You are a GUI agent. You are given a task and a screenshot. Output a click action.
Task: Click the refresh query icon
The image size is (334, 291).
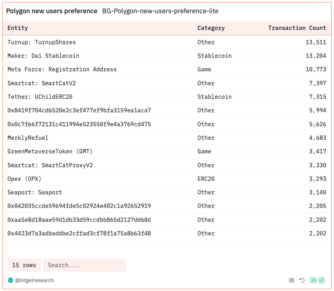302,280
